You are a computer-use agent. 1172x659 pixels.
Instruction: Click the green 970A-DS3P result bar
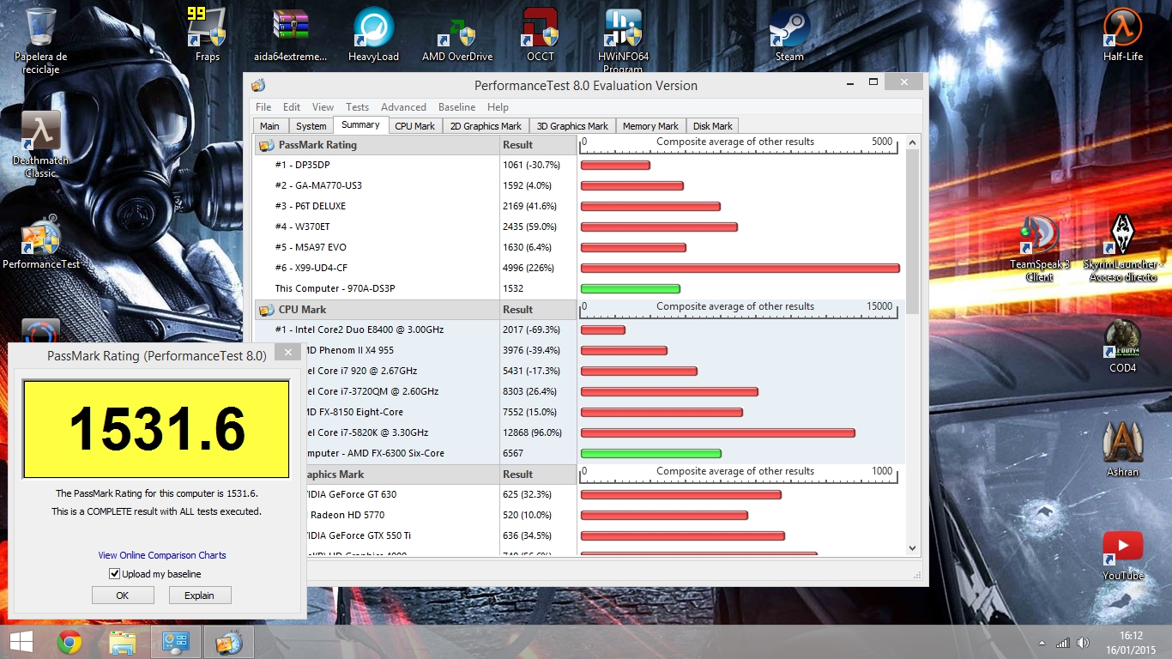click(x=631, y=289)
